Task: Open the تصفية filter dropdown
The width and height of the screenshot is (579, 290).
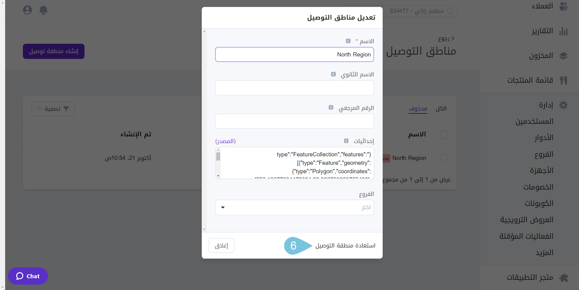Action: tap(53, 109)
